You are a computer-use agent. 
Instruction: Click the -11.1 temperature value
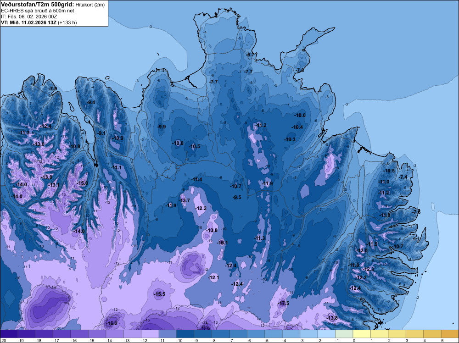(116, 167)
